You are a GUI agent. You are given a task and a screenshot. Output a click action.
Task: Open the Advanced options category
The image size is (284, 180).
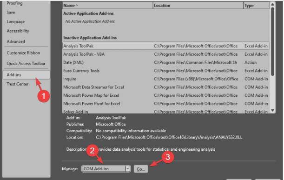(x=16, y=41)
